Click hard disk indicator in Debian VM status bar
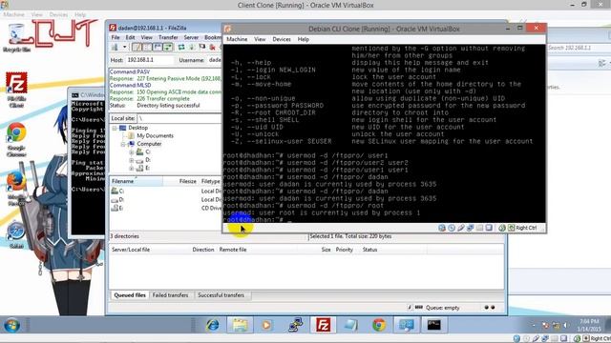This screenshot has width=611, height=343. pos(442,228)
